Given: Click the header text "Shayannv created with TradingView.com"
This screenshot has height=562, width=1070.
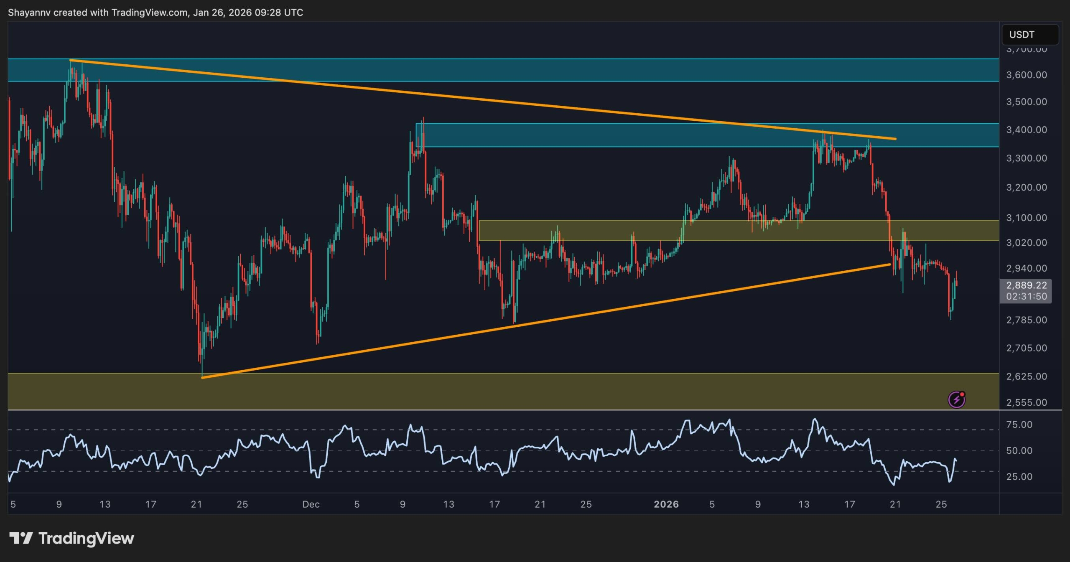Looking at the screenshot, I should 98,13.
